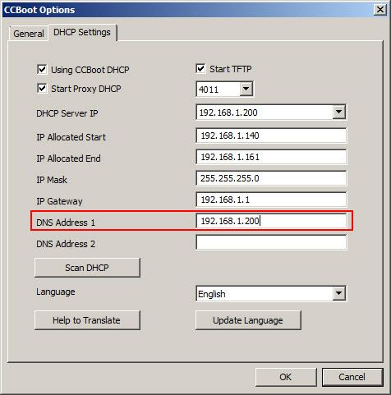The image size is (391, 395).
Task: Toggle the Start TFTP checkbox
Action: coord(200,68)
